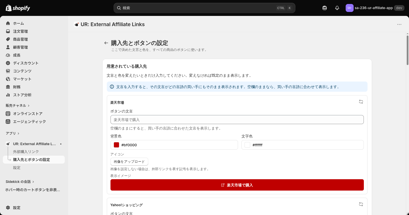The width and height of the screenshot is (409, 215).
Task: Open the SA- store account avatar
Action: pyautogui.click(x=349, y=8)
